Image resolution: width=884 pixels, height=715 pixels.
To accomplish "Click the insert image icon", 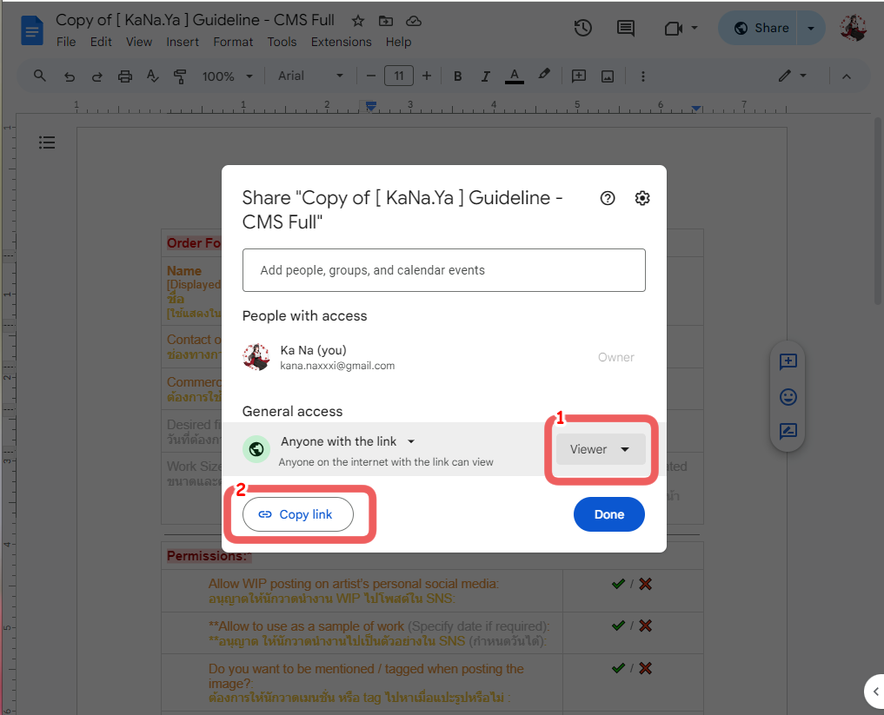I will point(608,76).
